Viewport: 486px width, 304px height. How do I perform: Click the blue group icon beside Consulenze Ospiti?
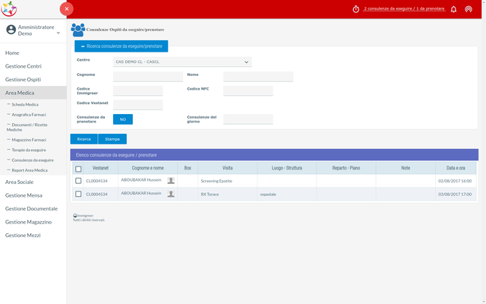77,30
